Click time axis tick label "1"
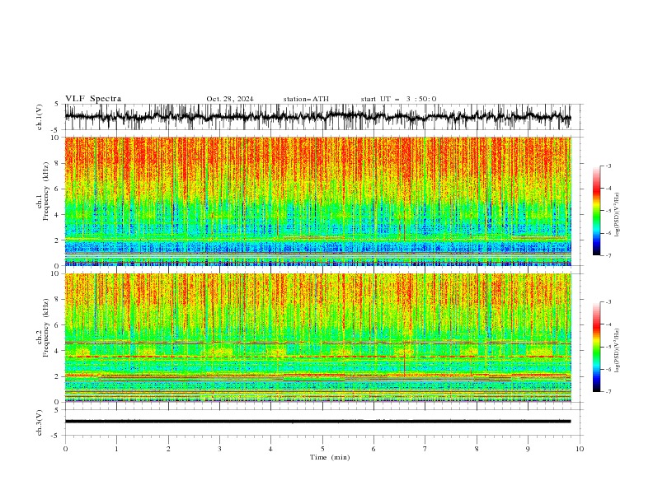The height and width of the screenshot is (504, 653). (116, 449)
